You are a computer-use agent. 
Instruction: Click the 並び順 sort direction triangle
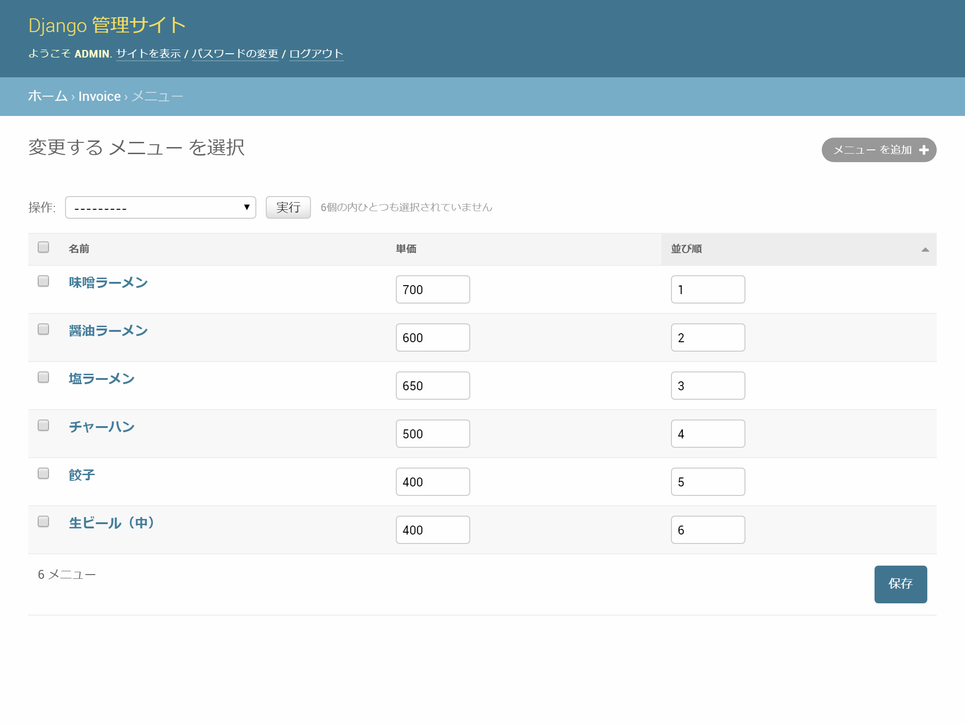coord(925,249)
